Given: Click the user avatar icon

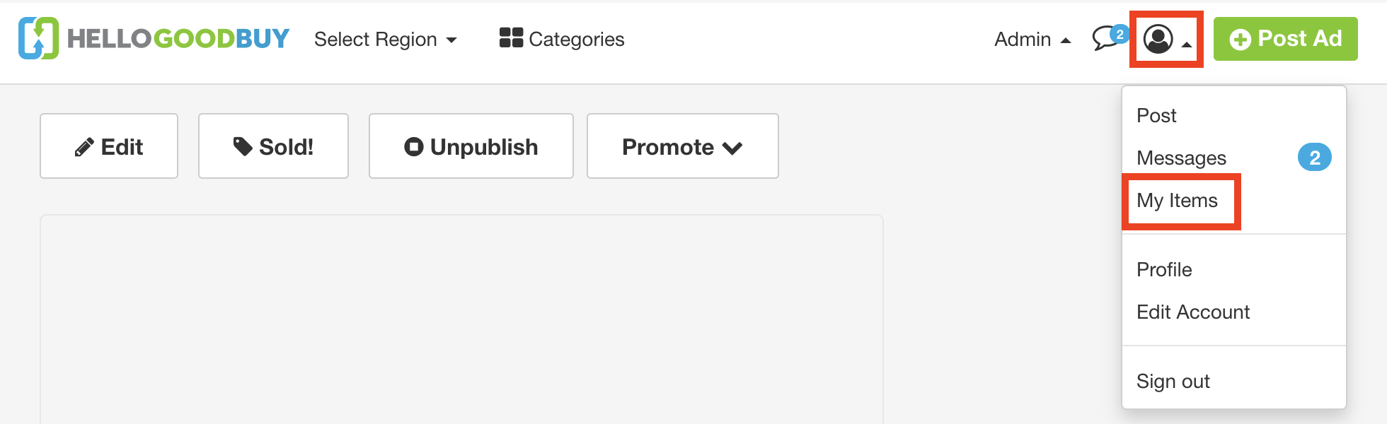Looking at the screenshot, I should click(1158, 39).
